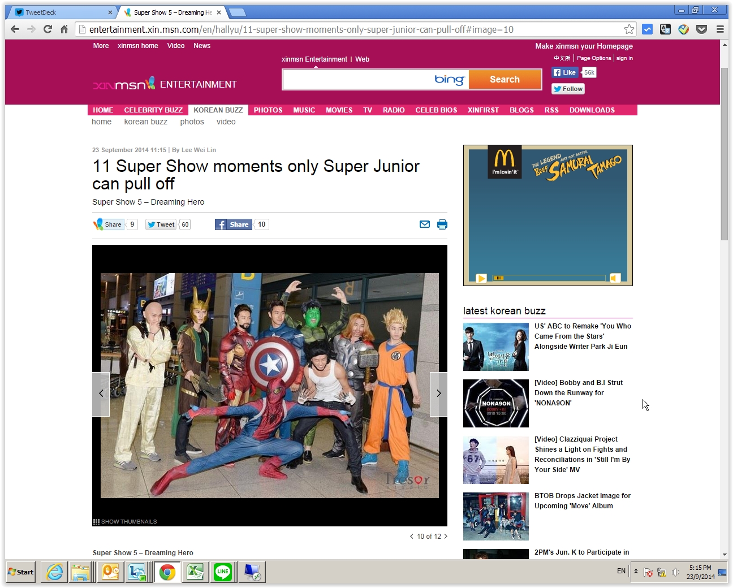Viewport: 733px width, 588px height.
Task: Click the page vertical scrollbar thumb
Action: 725,154
